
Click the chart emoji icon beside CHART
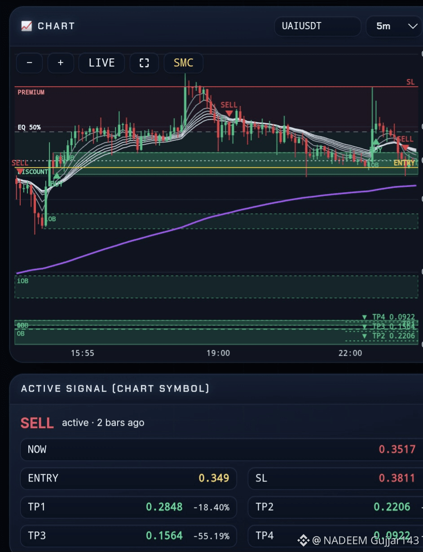tap(26, 26)
